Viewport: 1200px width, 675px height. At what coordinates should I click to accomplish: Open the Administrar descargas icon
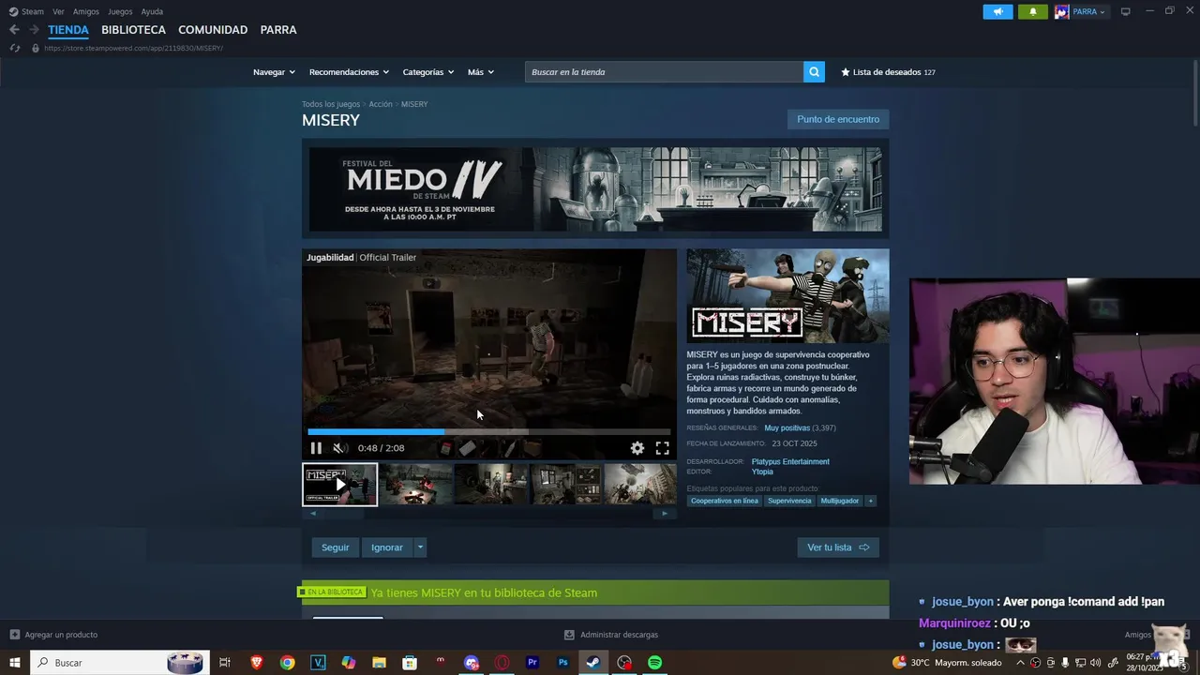coord(569,635)
